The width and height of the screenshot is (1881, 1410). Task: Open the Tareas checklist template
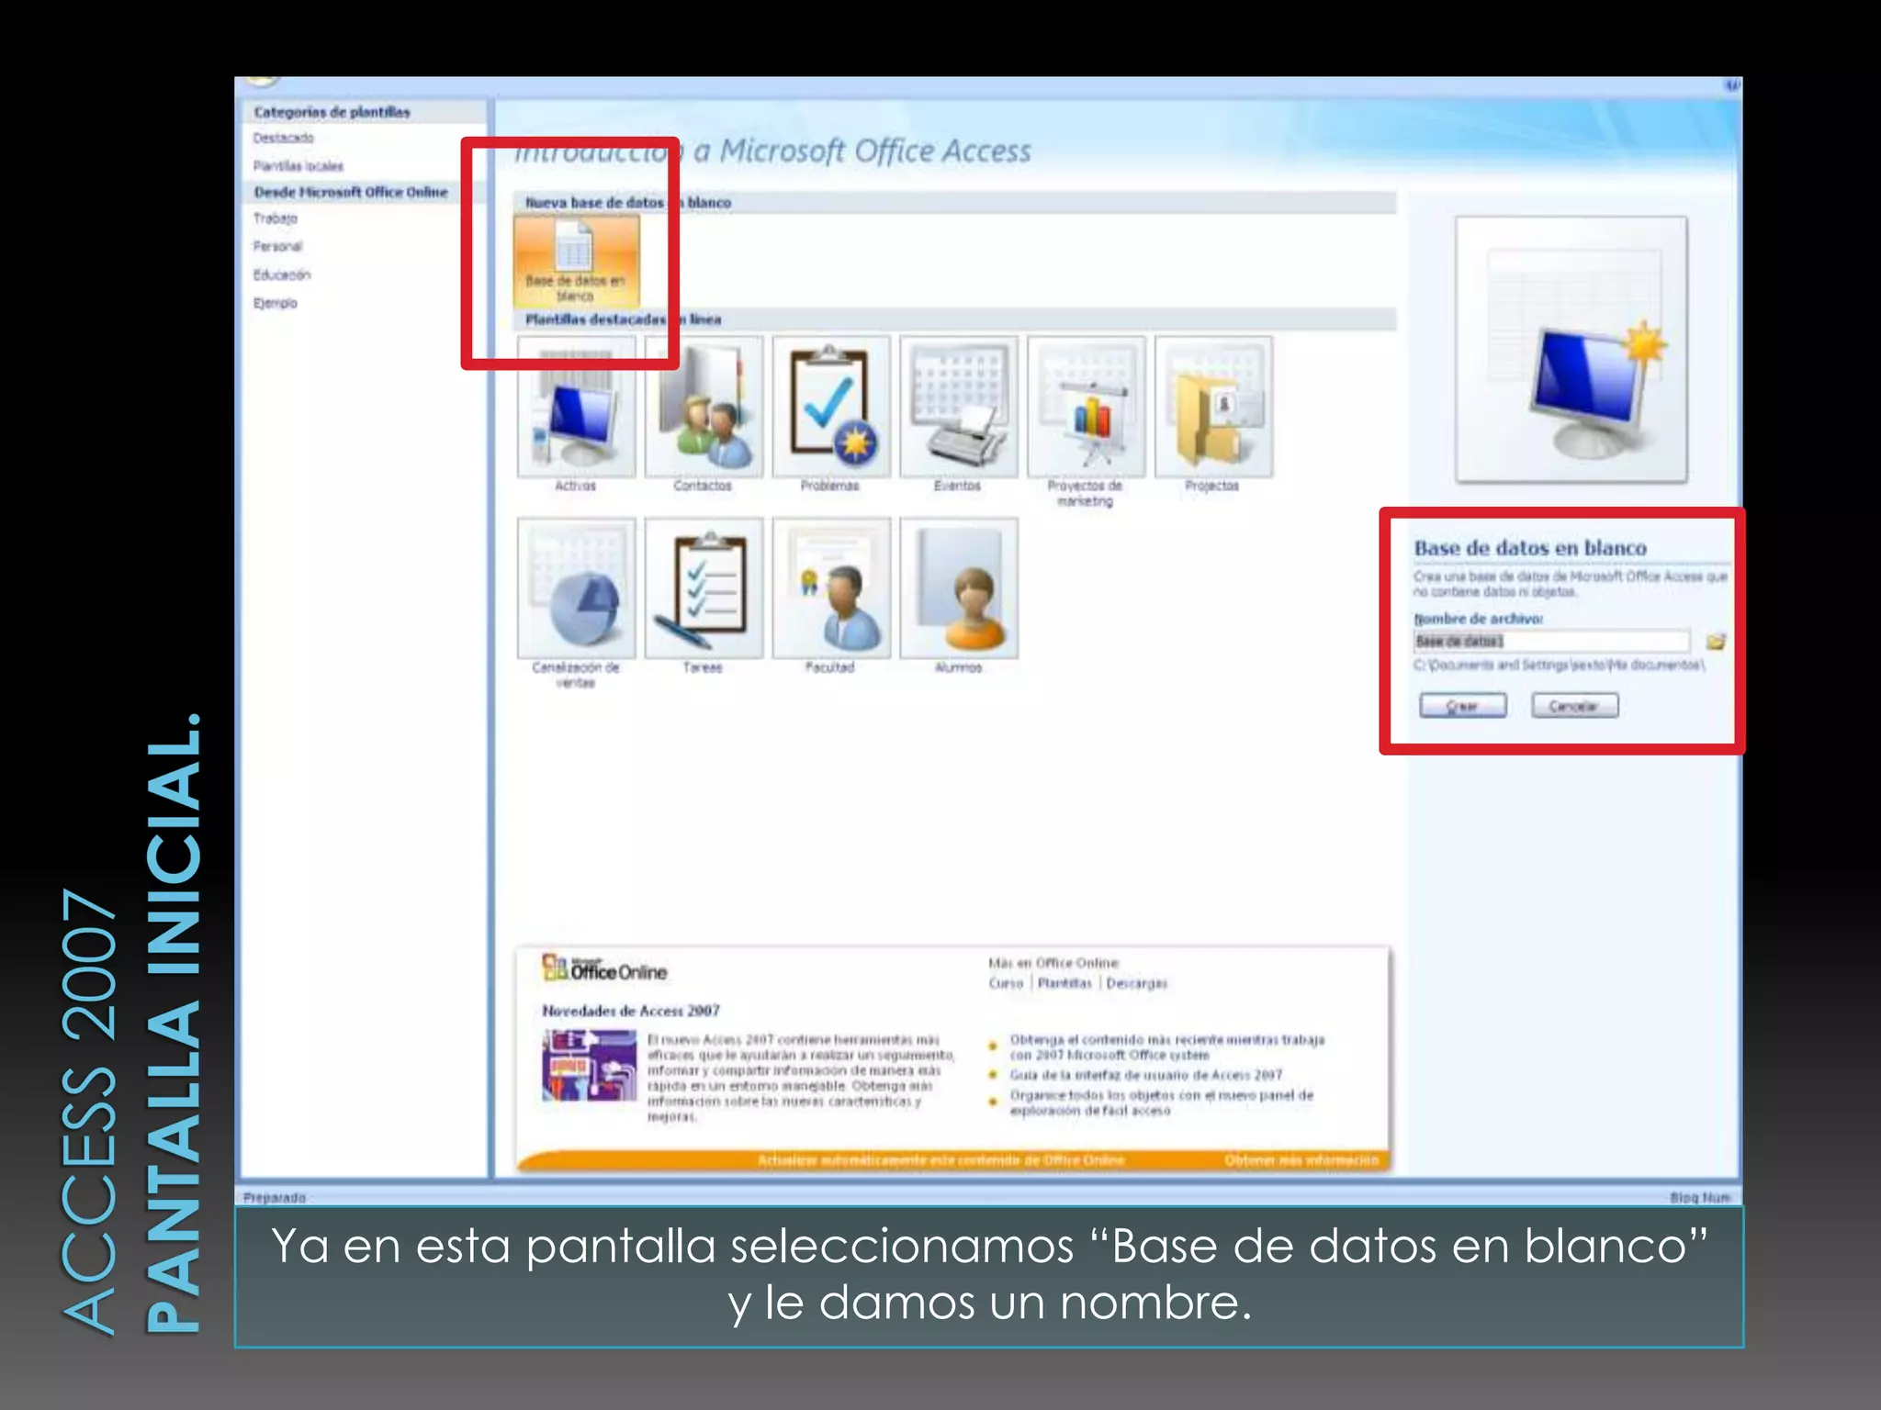point(704,588)
